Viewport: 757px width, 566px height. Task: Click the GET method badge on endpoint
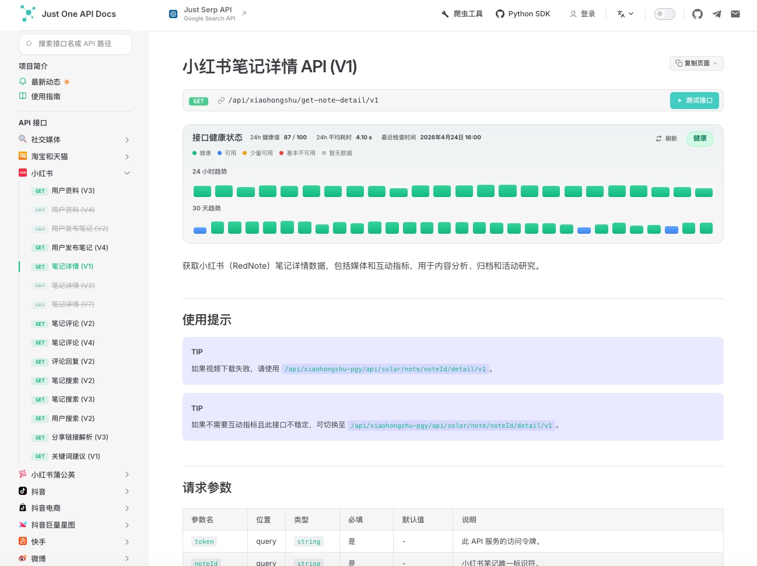pos(198,101)
